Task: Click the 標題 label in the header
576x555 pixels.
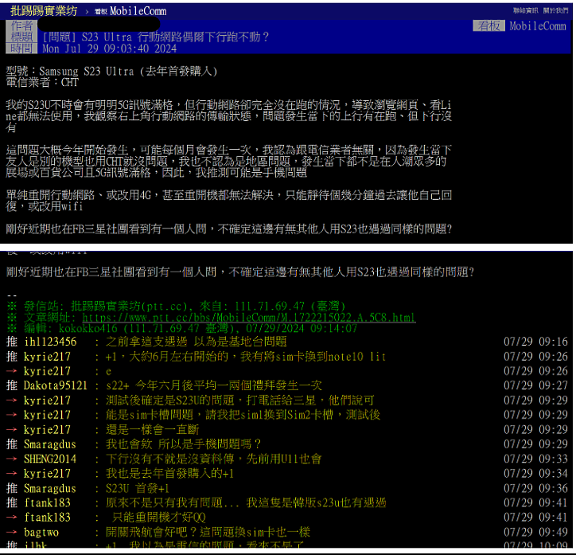Action: [21, 37]
